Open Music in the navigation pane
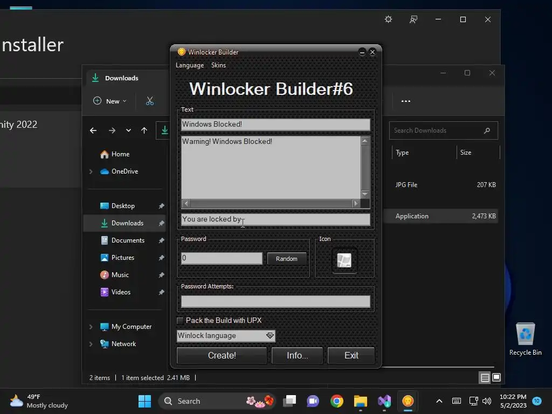The width and height of the screenshot is (552, 414). click(120, 275)
